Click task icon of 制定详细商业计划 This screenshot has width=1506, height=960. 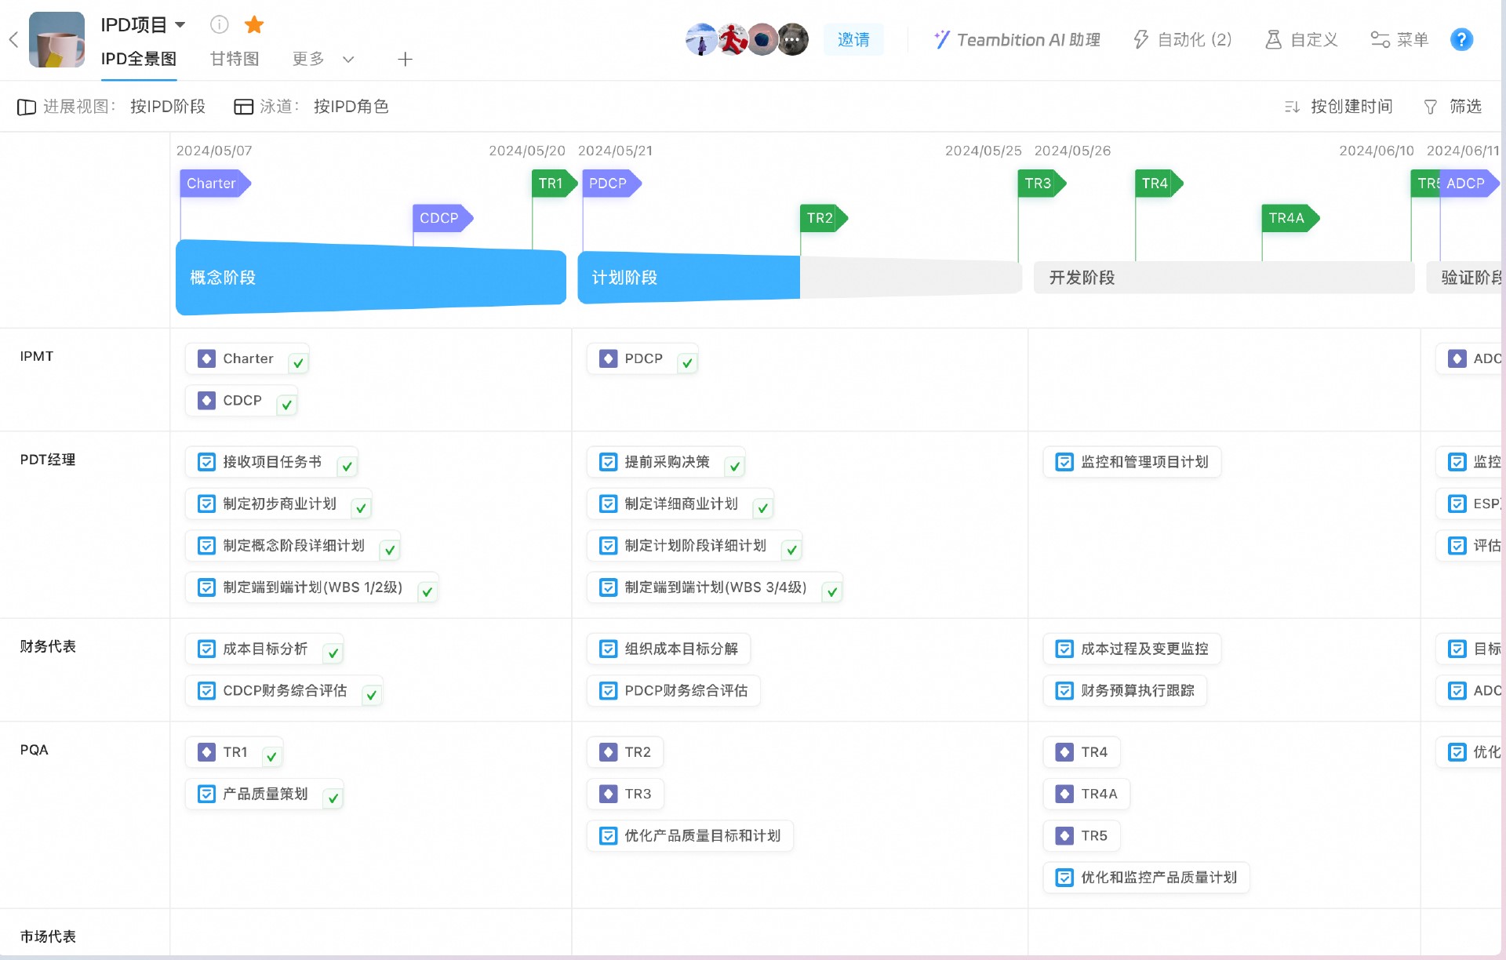coord(608,504)
